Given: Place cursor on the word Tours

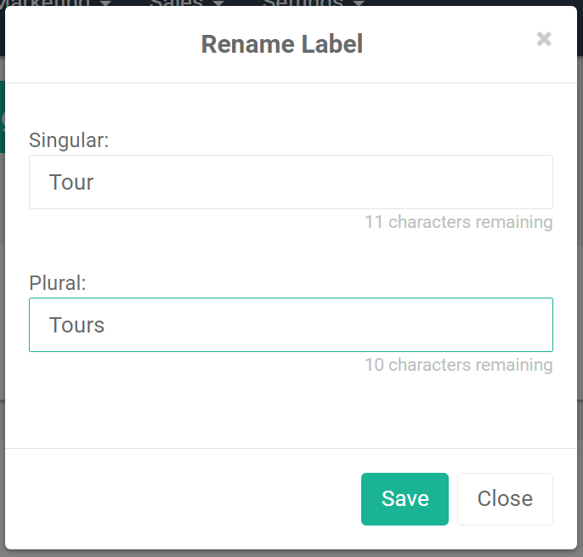Looking at the screenshot, I should (x=76, y=325).
